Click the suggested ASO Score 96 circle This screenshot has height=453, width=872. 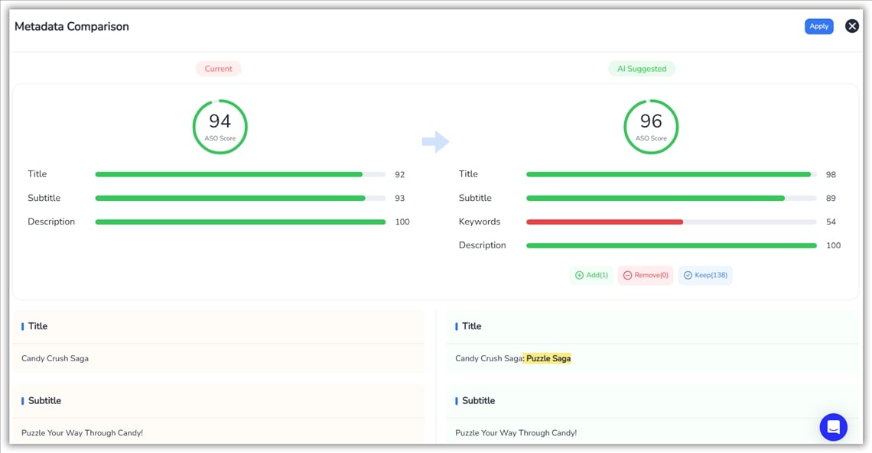[651, 126]
